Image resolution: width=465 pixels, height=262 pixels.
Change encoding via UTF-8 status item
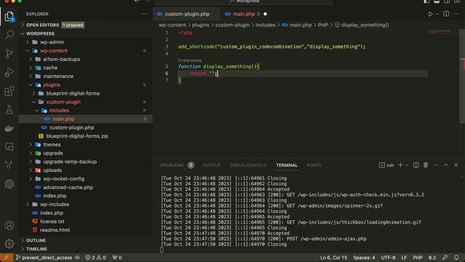point(388,258)
